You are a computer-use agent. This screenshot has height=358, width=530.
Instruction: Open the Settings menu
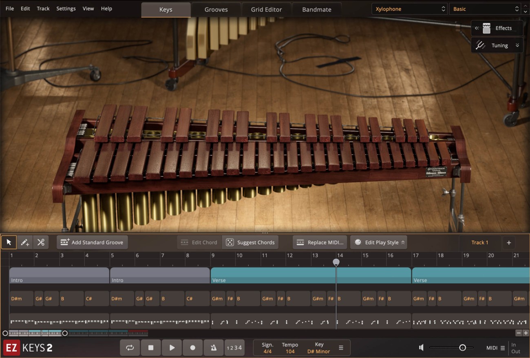66,9
